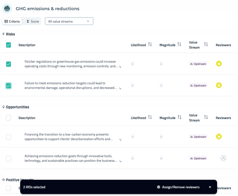Click the GHG emissions cloud icon
Image resolution: width=238 pixels, height=196 pixels.
click(x=7, y=9)
